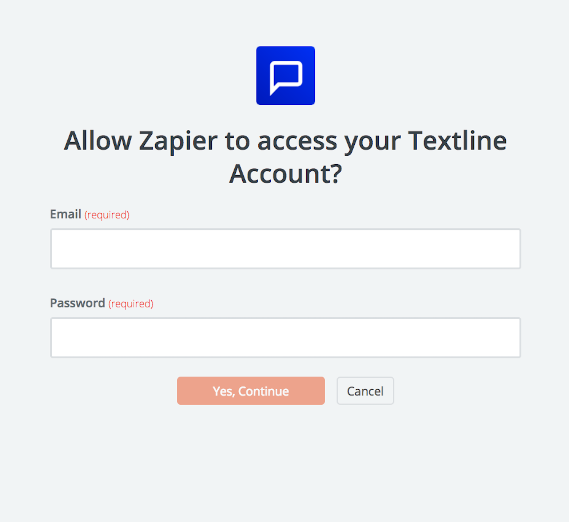Place cursor in Password text box

coord(286,338)
